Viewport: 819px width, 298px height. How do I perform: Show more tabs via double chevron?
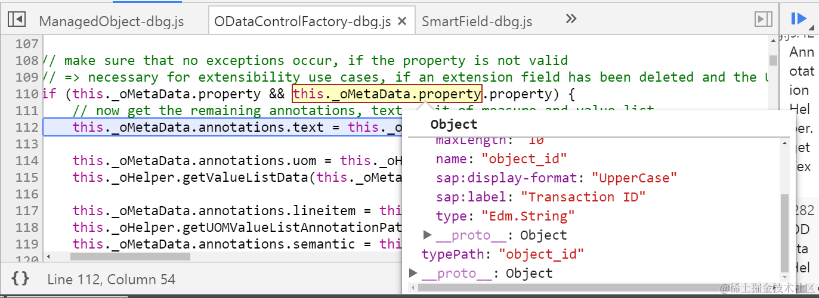[x=571, y=19]
